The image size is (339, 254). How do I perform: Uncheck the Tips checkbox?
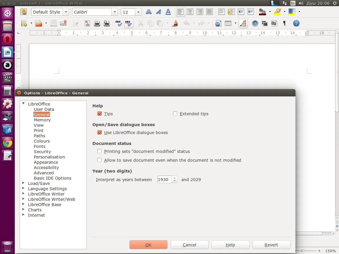coord(100,113)
